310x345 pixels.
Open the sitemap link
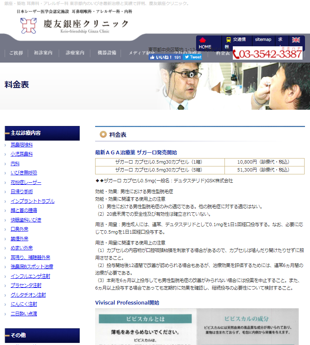coord(263,39)
